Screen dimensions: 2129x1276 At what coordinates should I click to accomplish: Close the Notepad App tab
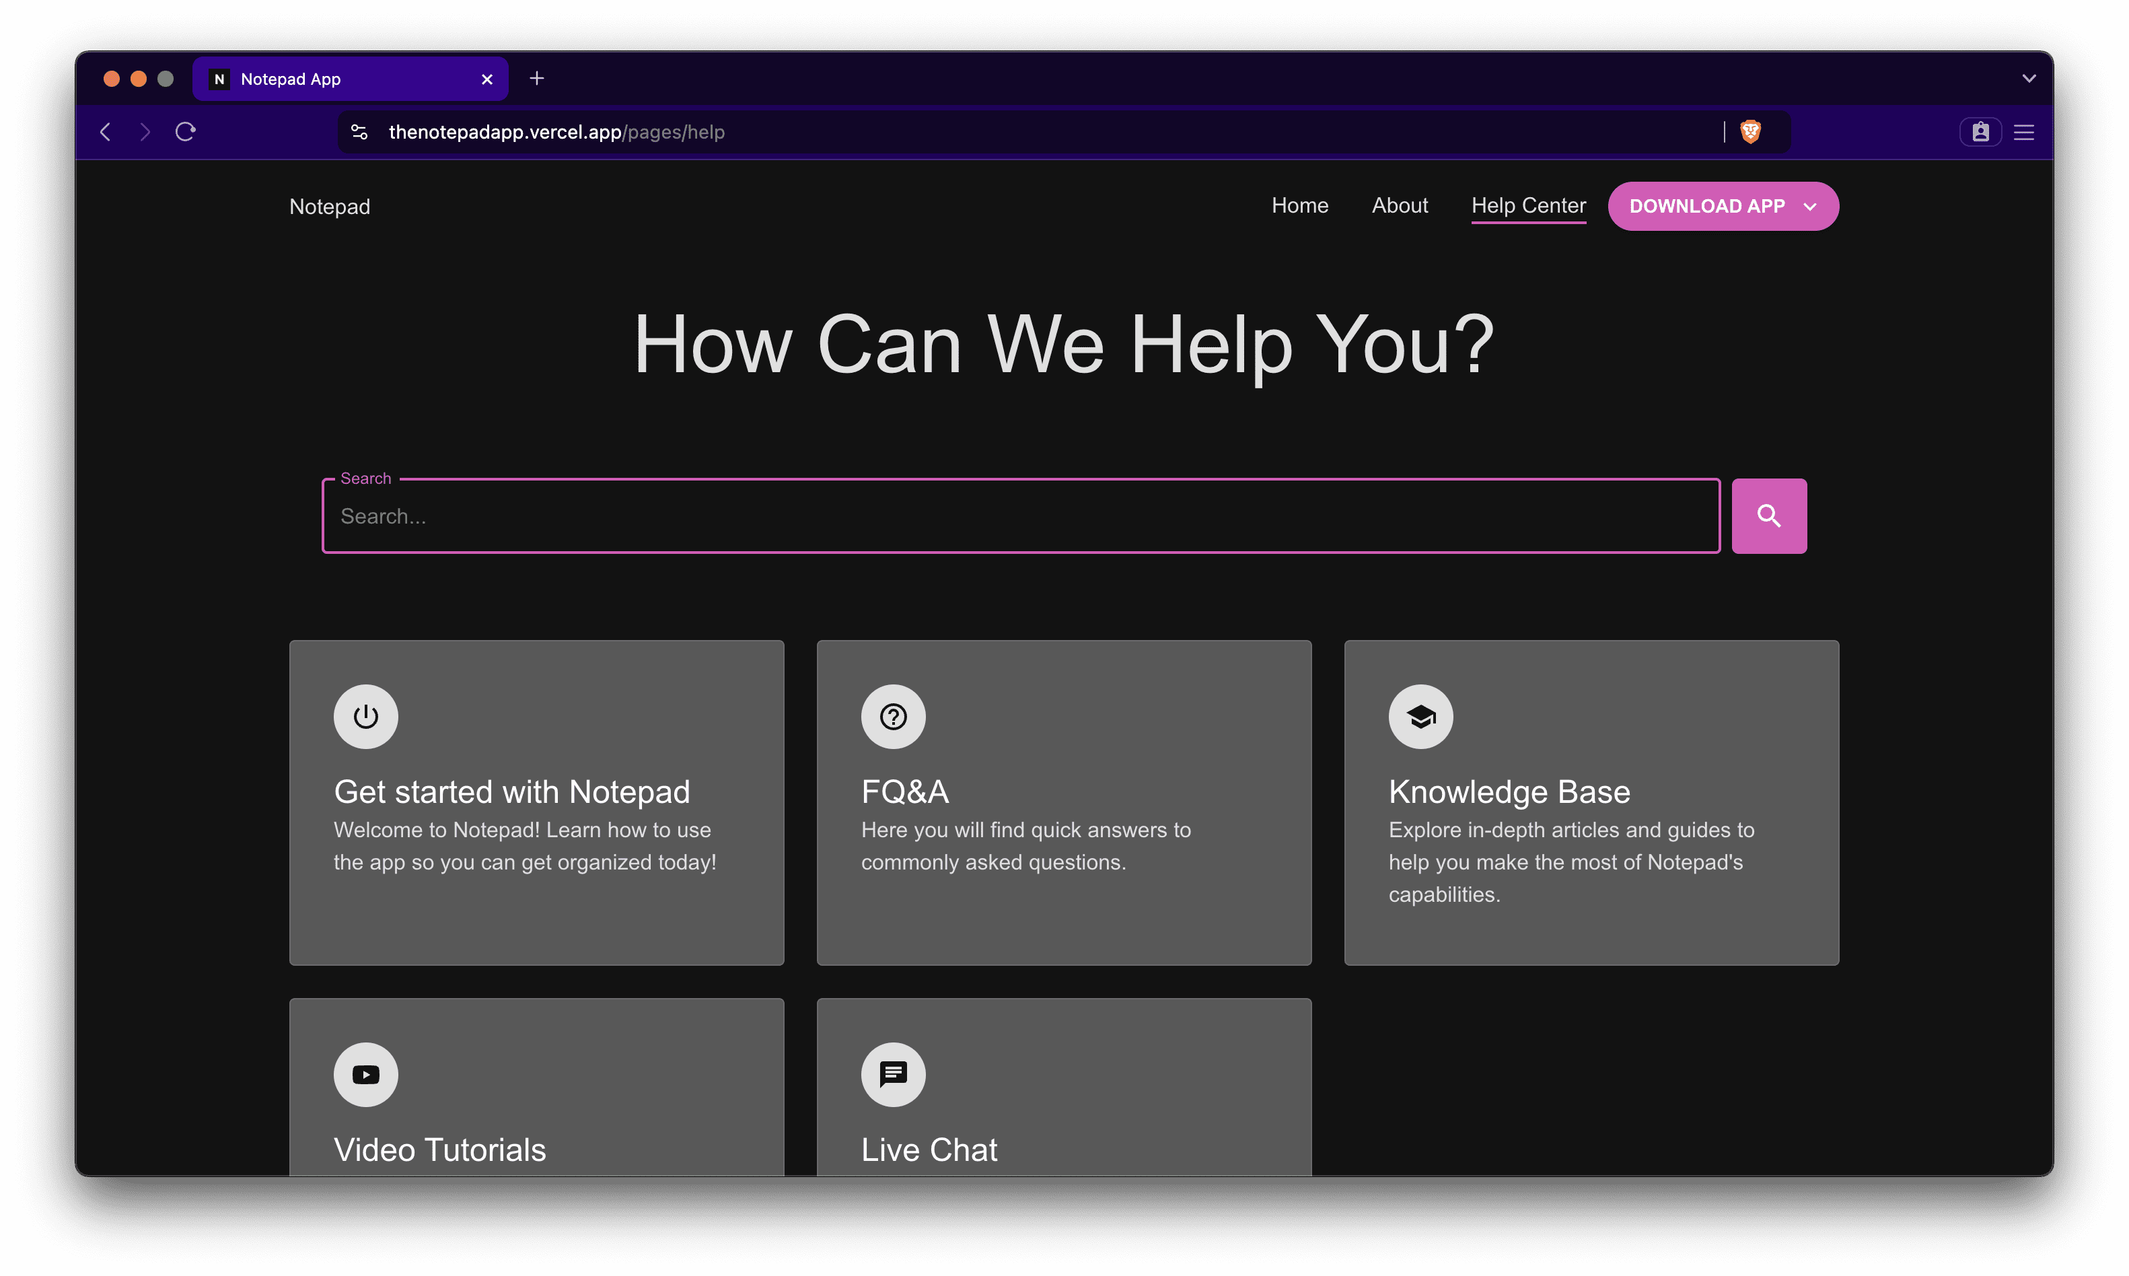(x=487, y=79)
